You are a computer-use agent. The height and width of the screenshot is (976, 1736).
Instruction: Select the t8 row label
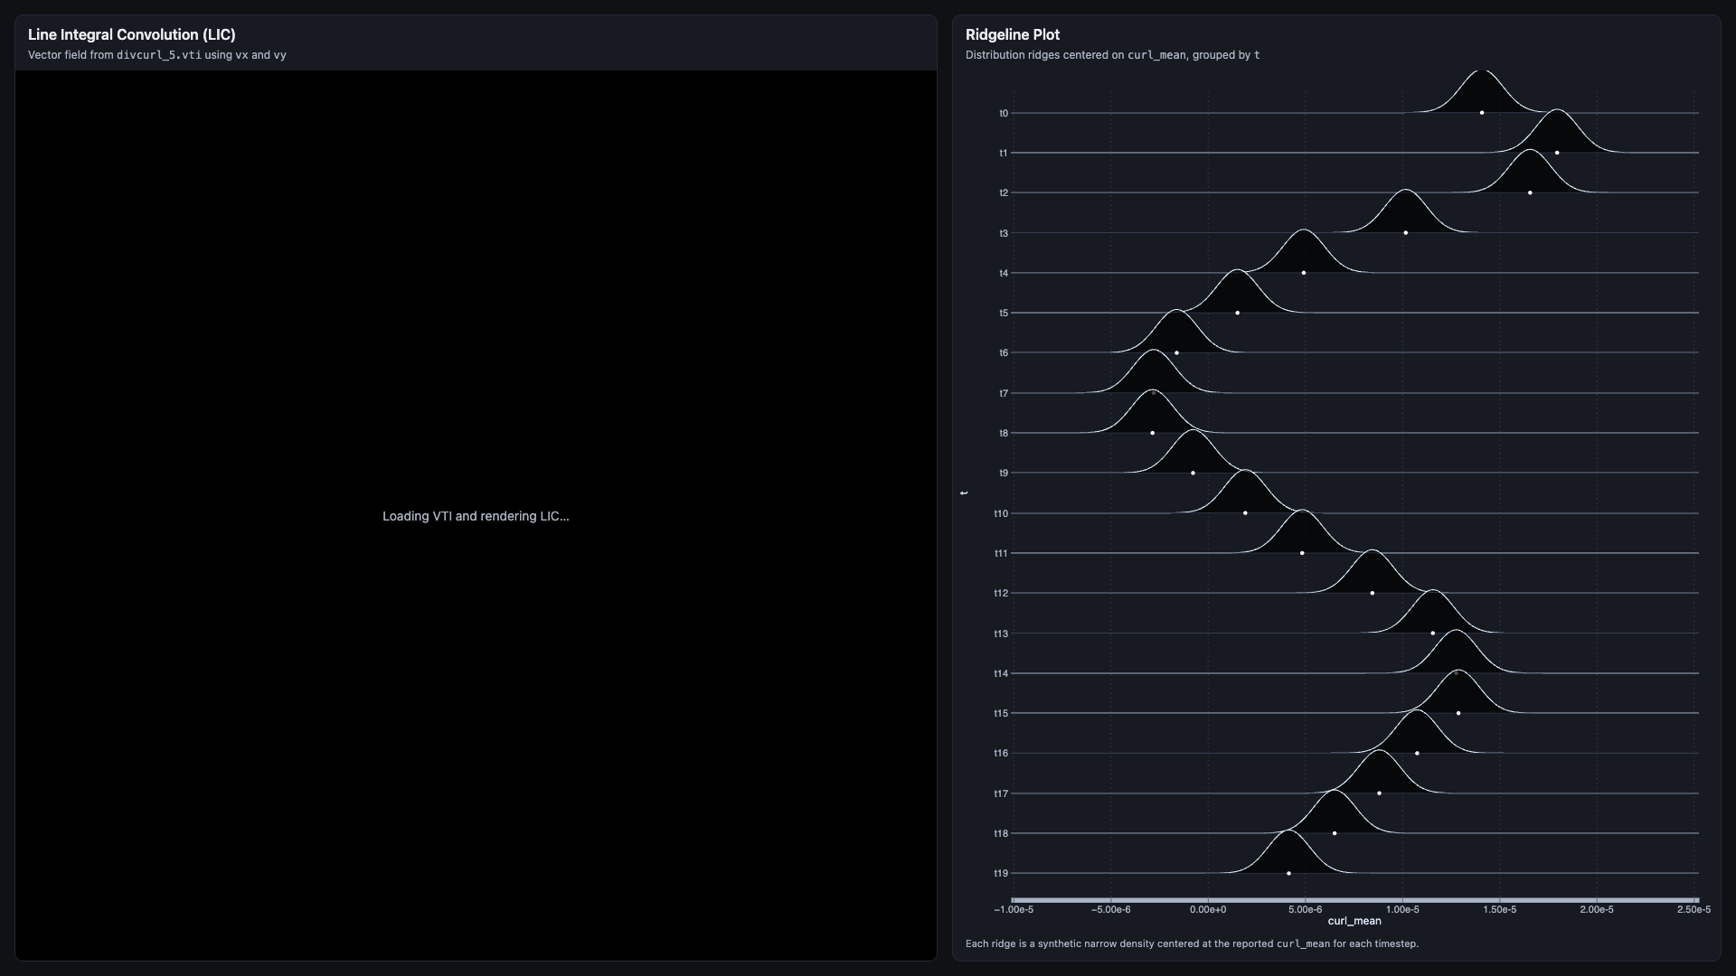coord(1004,433)
